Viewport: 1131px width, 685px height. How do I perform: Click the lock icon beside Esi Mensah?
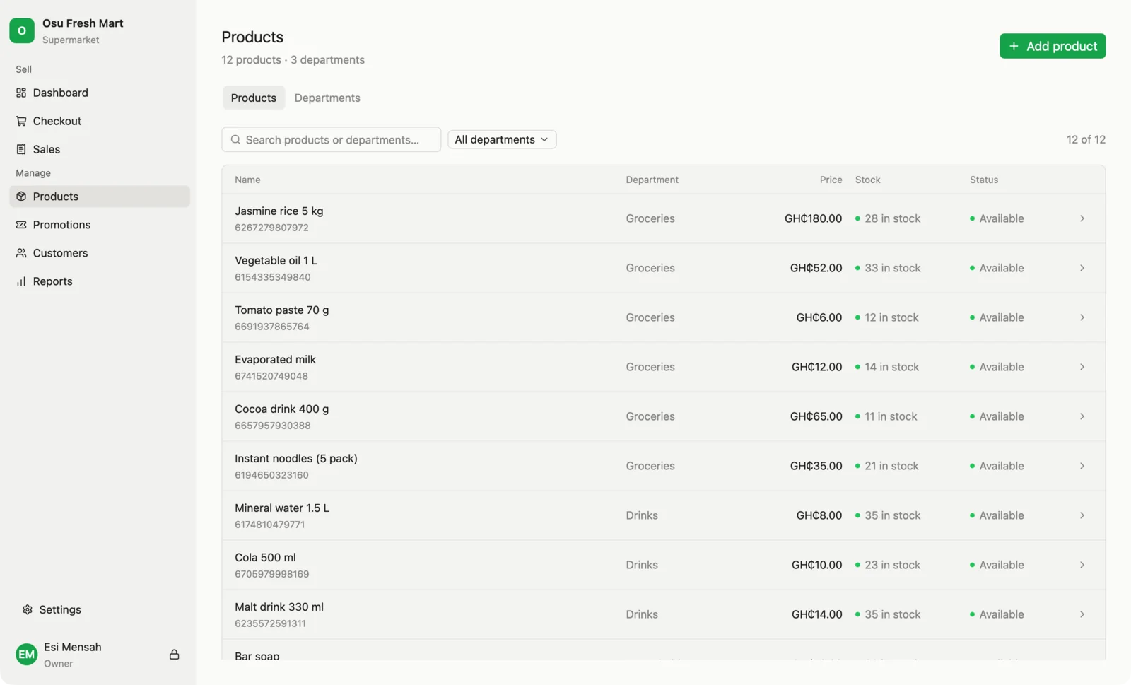[174, 655]
